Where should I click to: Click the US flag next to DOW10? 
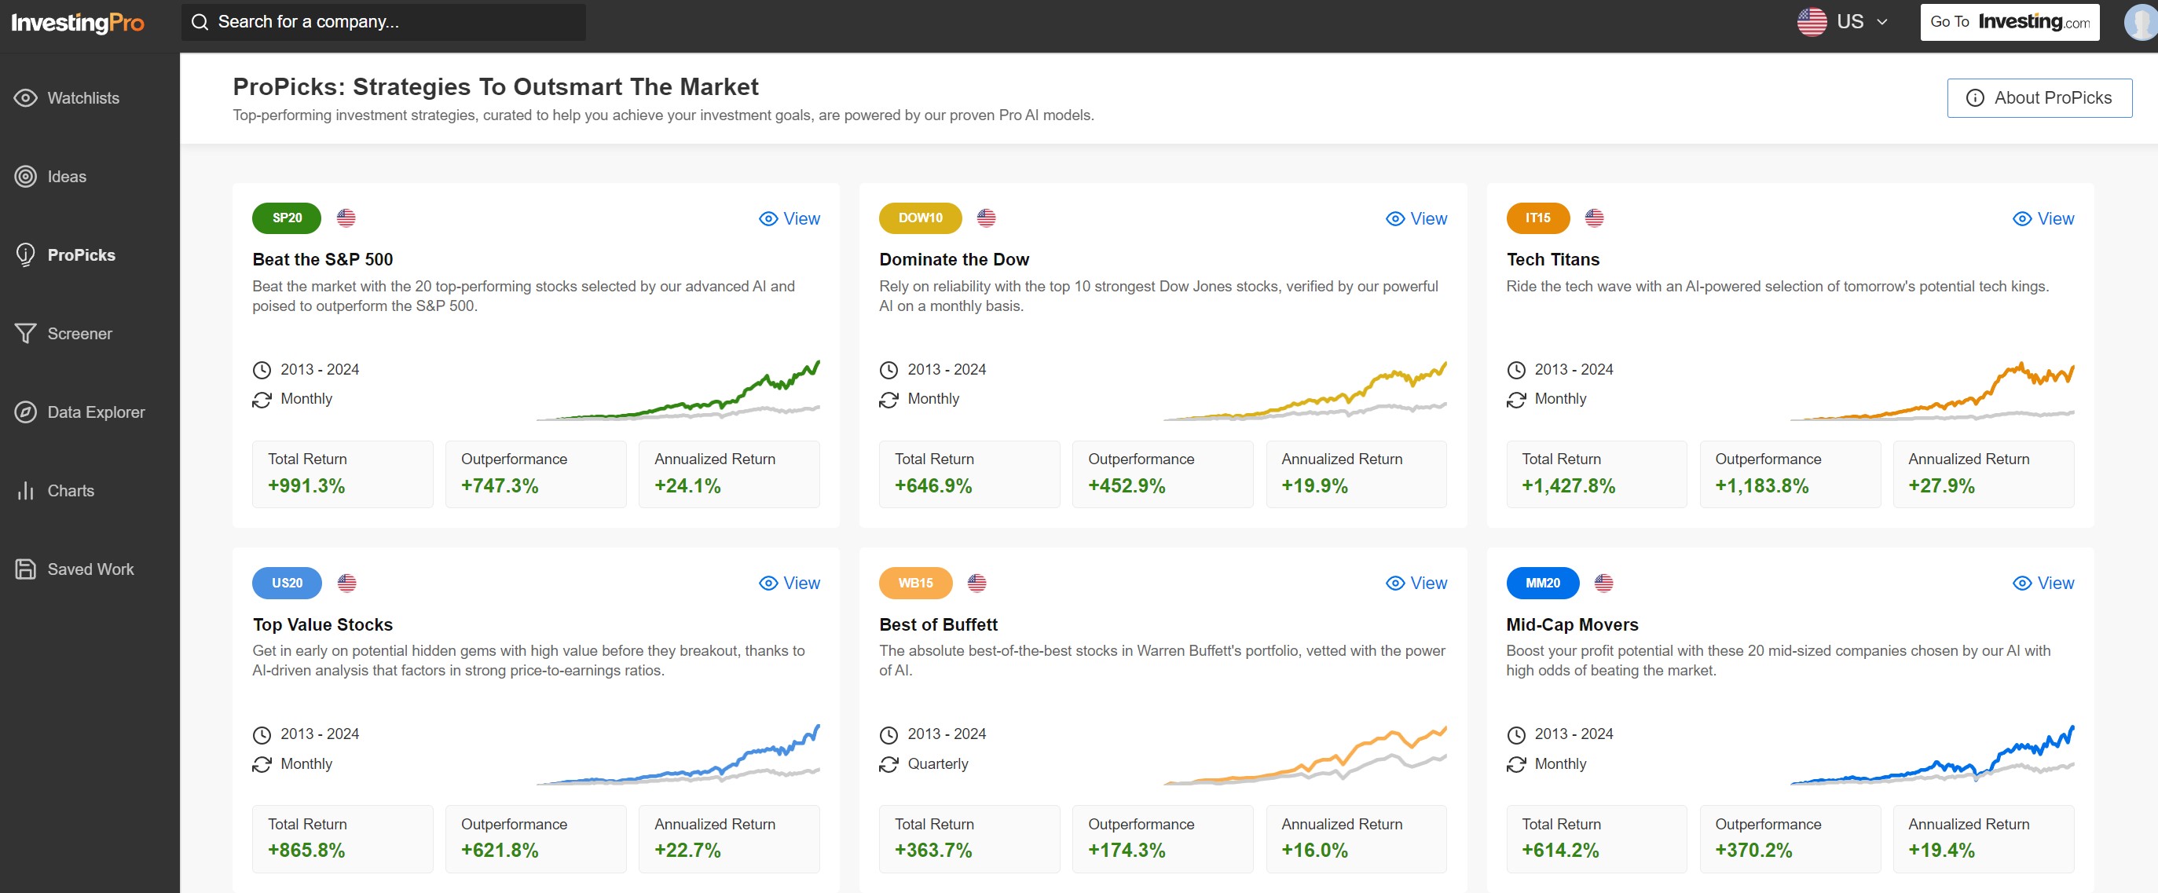click(x=986, y=218)
